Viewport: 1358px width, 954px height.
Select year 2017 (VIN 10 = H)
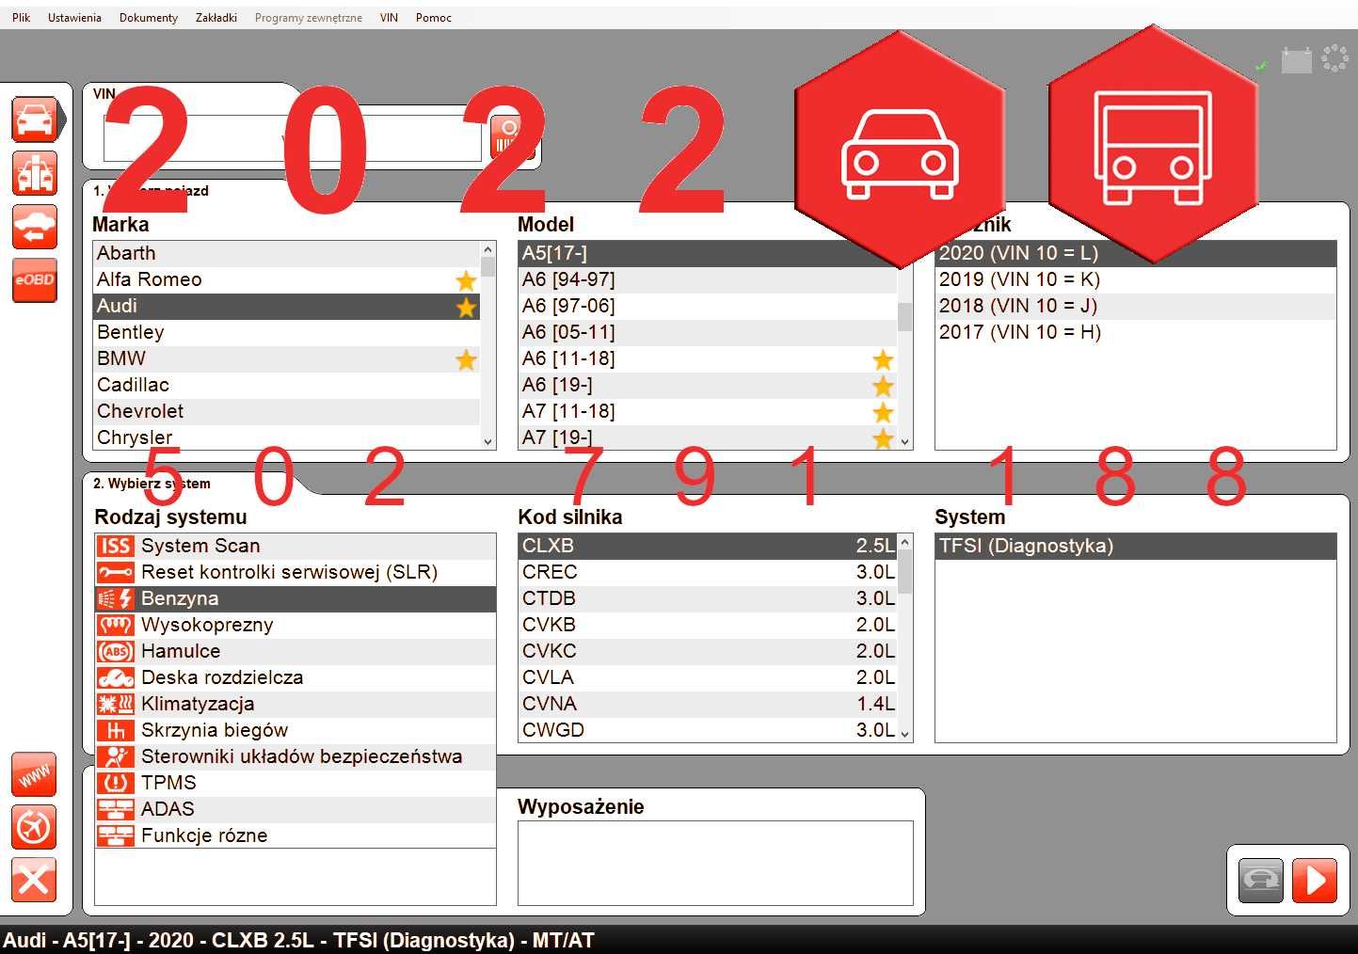[1136, 332]
